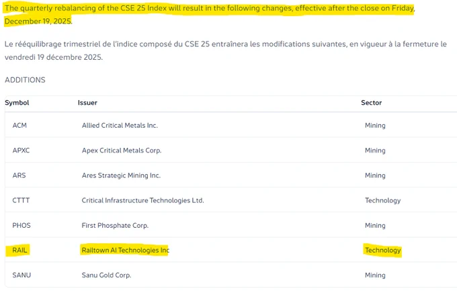Click Sanu Gold Corp. issuer
Image resolution: width=457 pixels, height=299 pixels.
click(x=107, y=275)
